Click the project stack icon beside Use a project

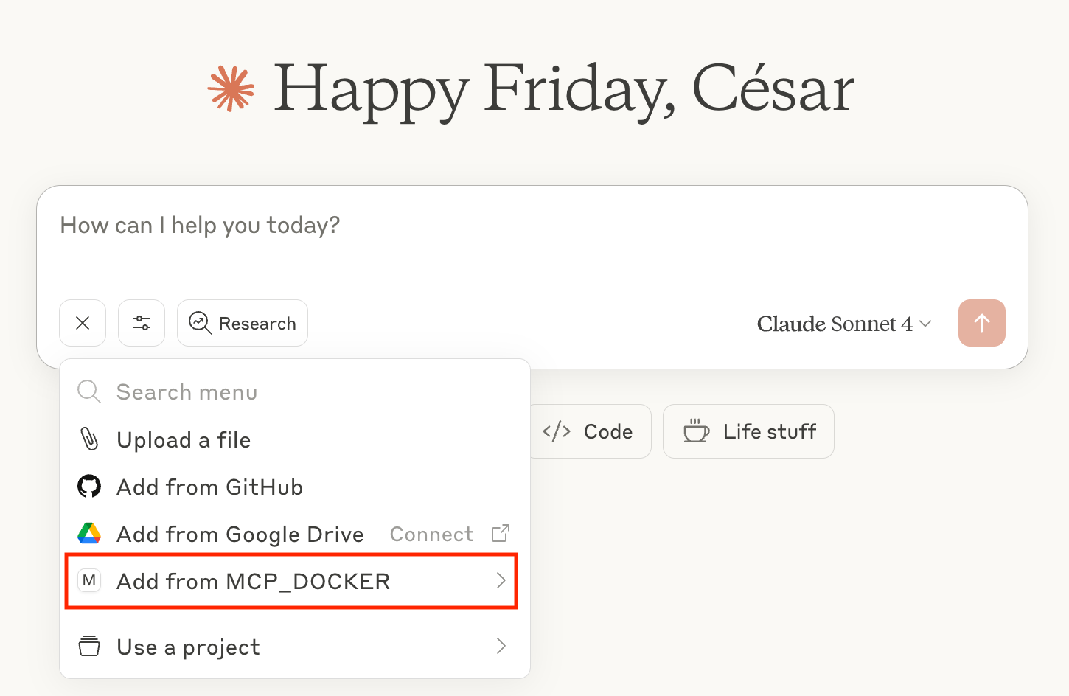coord(89,647)
